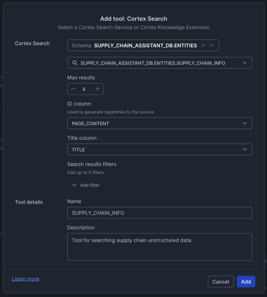Open the ID column dropdown showing PAGE_CONTENT
The width and height of the screenshot is (267, 297).
point(160,123)
